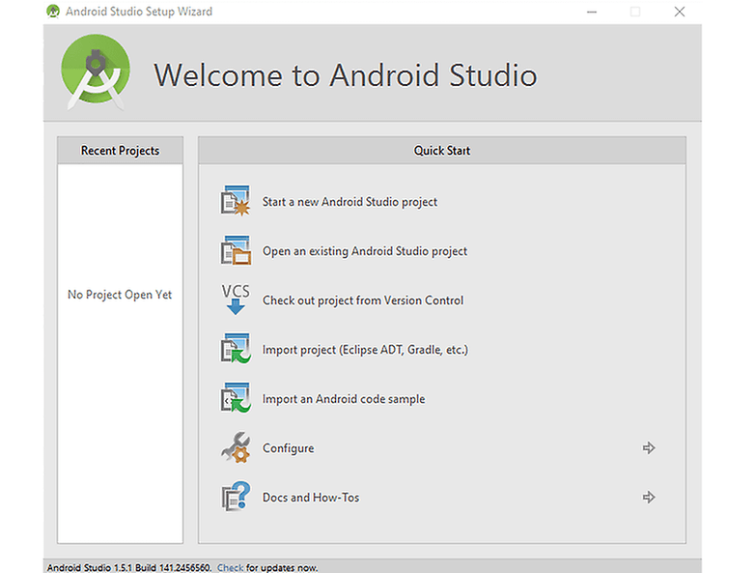Click the Check for updates link
Viewport: 755px width, 573px height.
[230, 568]
